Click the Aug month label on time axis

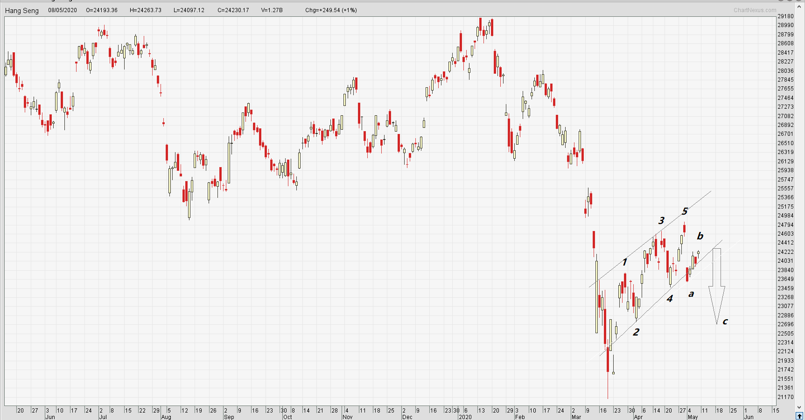point(166,417)
